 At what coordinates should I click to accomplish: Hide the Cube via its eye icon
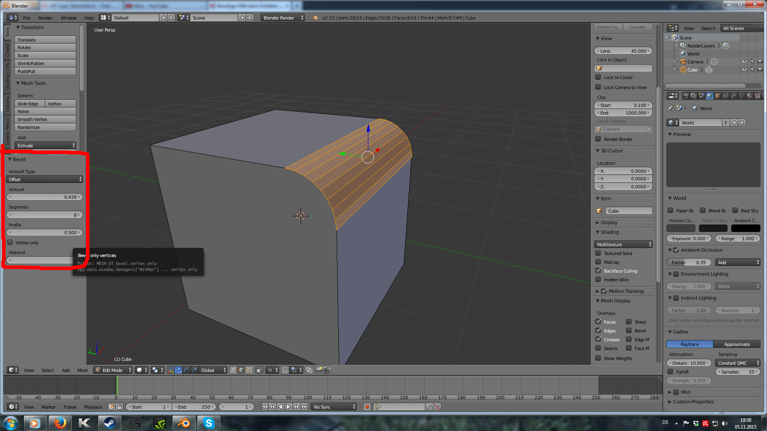(744, 70)
